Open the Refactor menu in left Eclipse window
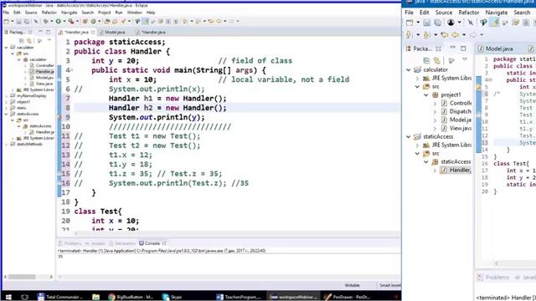 49,13
